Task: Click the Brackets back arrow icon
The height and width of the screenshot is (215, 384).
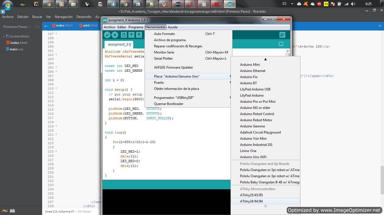Action: [x=46, y=26]
